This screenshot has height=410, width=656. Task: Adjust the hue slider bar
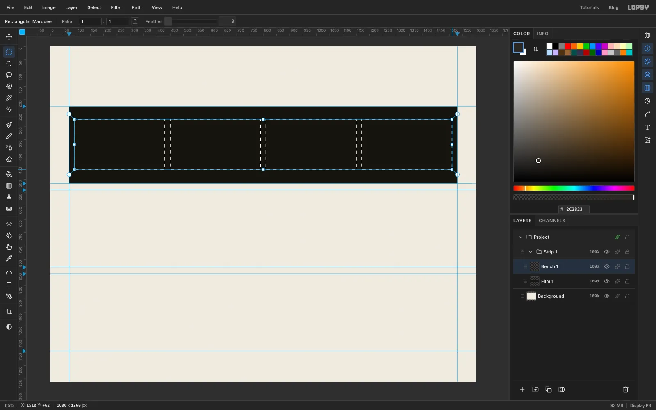click(574, 188)
